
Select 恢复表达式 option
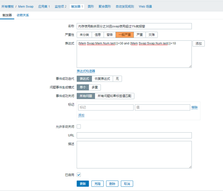(103, 79)
